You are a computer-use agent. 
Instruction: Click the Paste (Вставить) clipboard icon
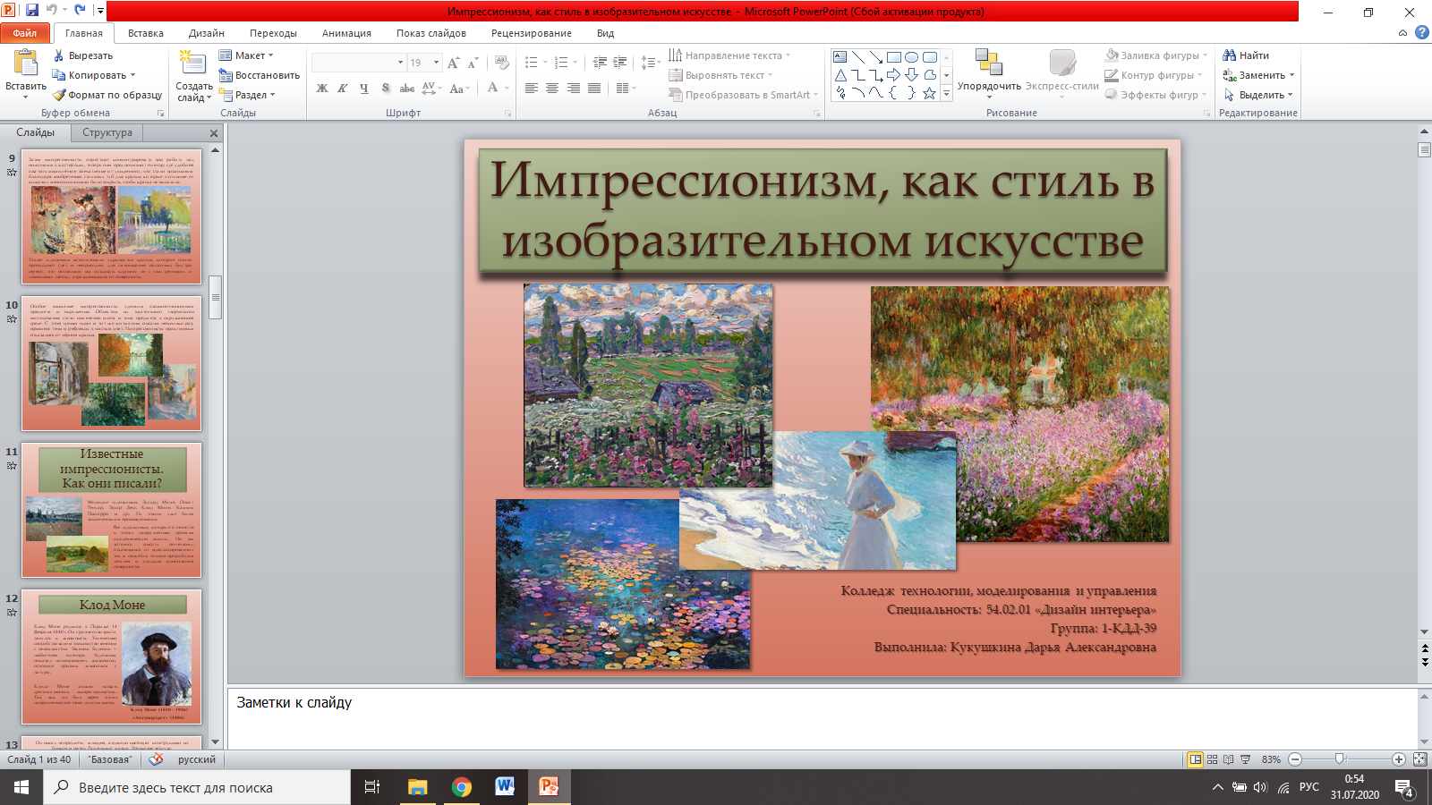click(26, 63)
